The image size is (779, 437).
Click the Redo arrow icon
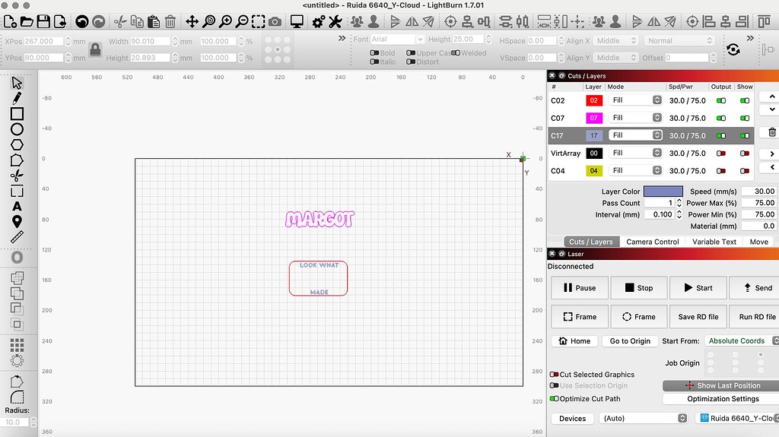pos(99,21)
